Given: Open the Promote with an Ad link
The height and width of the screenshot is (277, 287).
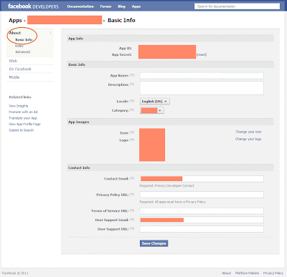Looking at the screenshot, I should 23,112.
